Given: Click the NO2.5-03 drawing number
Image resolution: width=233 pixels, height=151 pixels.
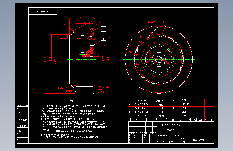Looking at the screenshot, I should tap(199, 139).
